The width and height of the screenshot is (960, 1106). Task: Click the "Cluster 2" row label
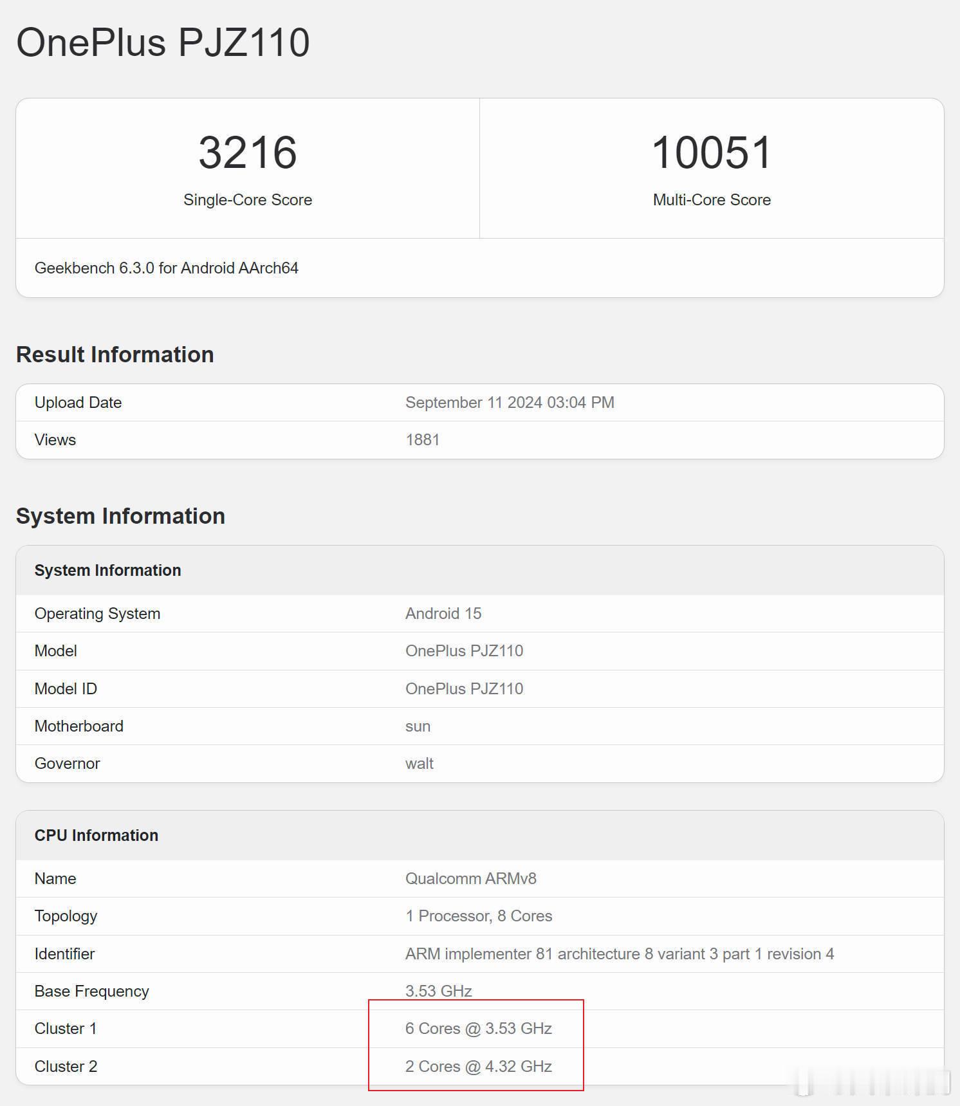click(66, 1066)
